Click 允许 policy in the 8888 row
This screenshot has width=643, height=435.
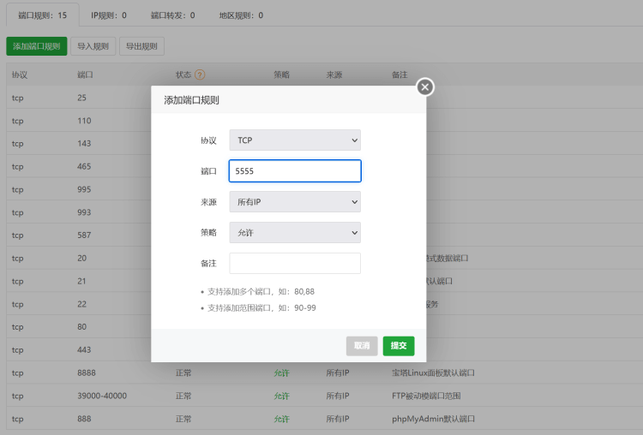282,372
